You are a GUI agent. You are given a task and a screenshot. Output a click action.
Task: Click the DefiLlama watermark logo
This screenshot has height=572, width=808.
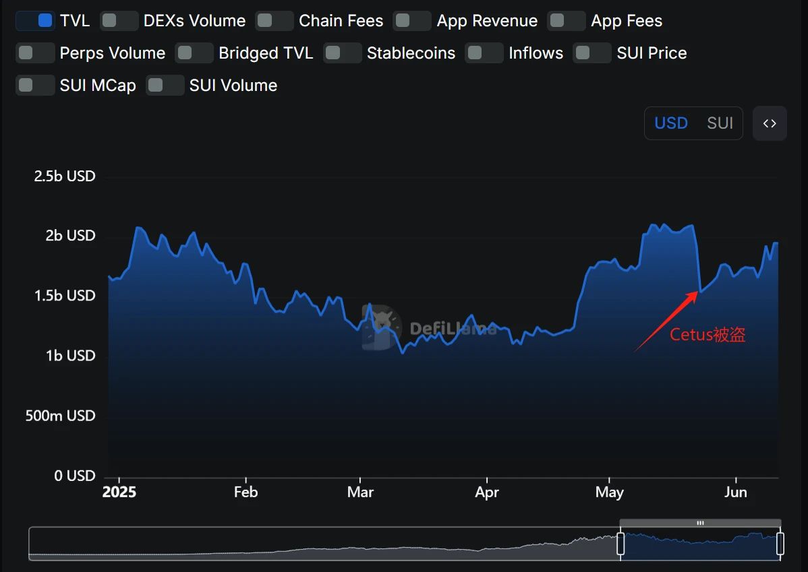point(382,327)
